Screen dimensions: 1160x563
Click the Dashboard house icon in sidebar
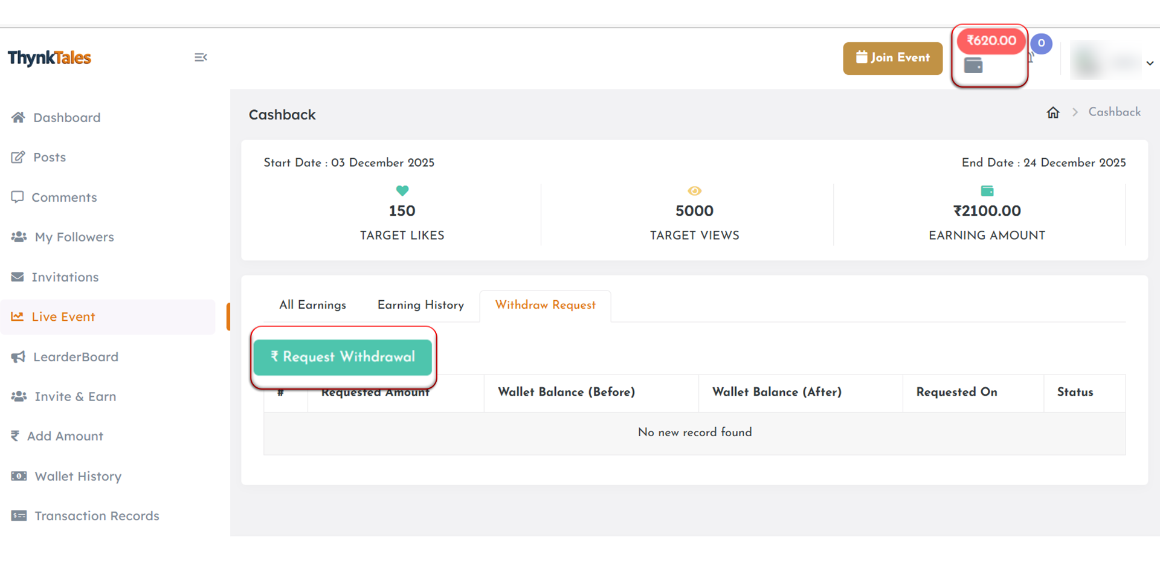18,117
